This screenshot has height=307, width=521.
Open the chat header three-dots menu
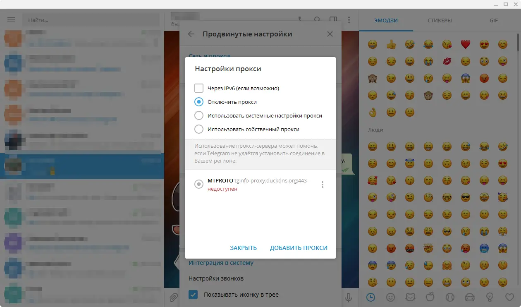pos(349,20)
